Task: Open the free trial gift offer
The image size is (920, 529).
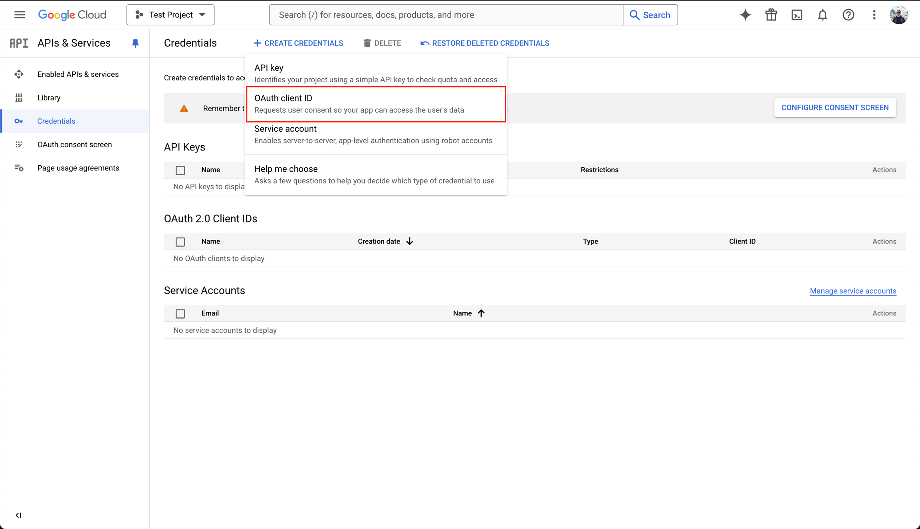Action: (x=771, y=15)
